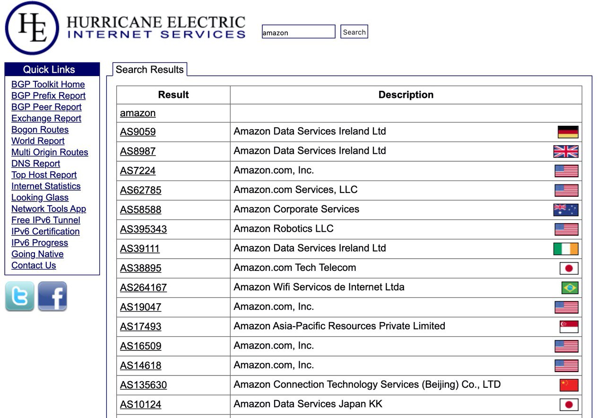Screen dimensions: 605x418
Task: Open Top Host Report link
Action: click(x=44, y=175)
